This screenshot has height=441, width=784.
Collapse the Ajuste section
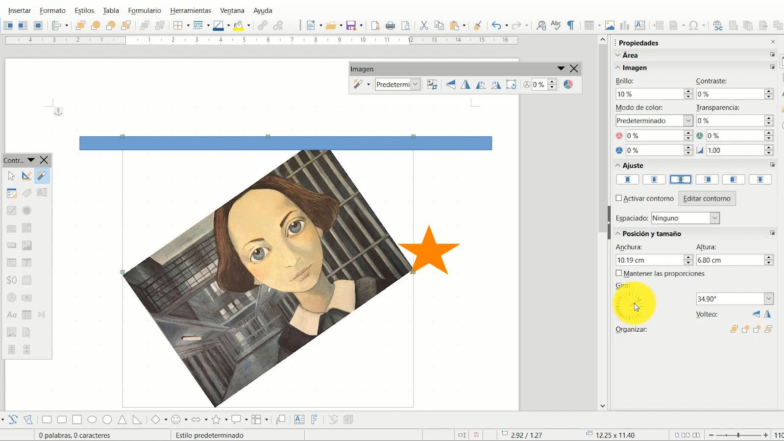coord(618,166)
